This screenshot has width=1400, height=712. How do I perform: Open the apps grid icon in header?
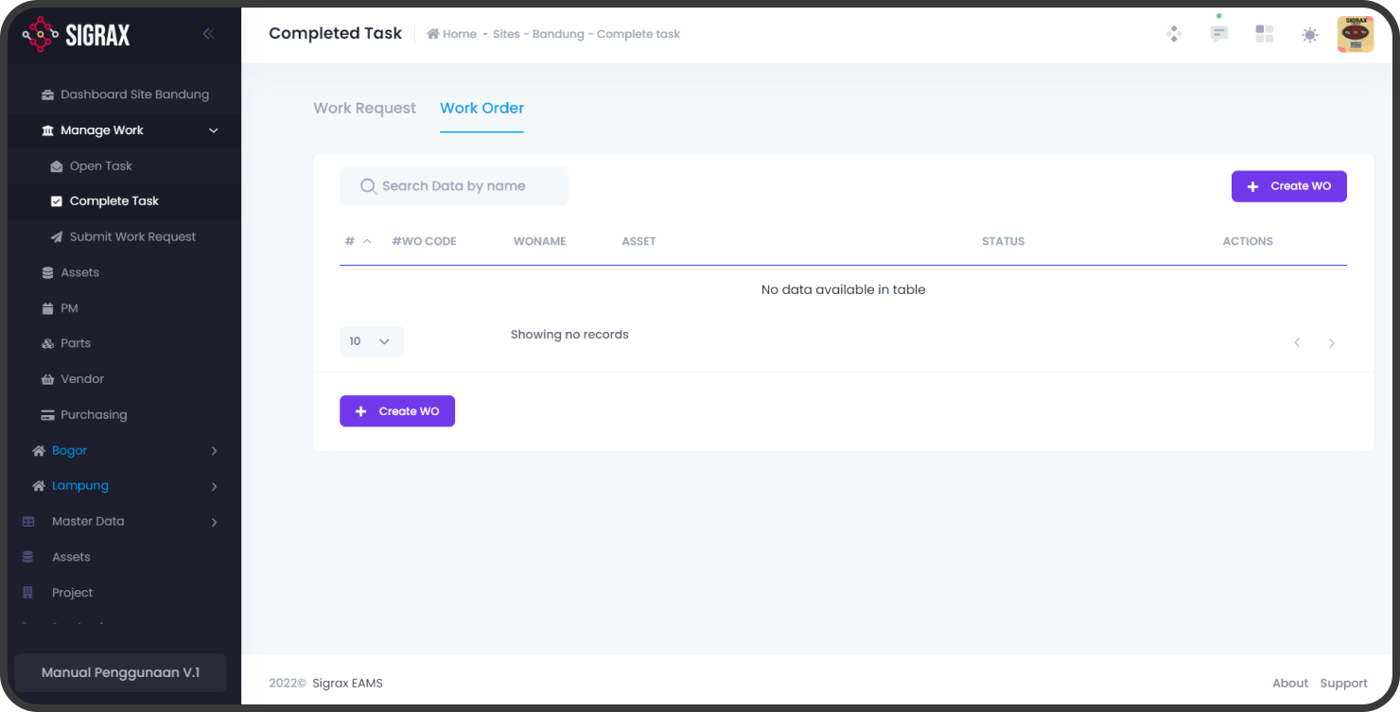tap(1264, 34)
